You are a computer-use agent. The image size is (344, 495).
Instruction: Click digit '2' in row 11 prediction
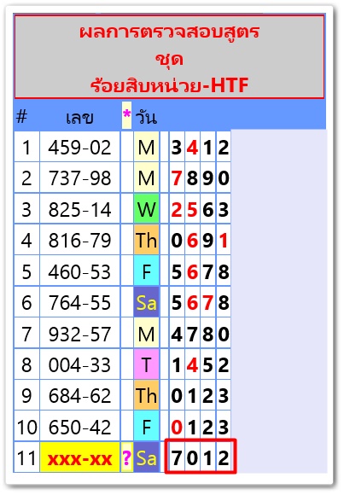point(224,457)
